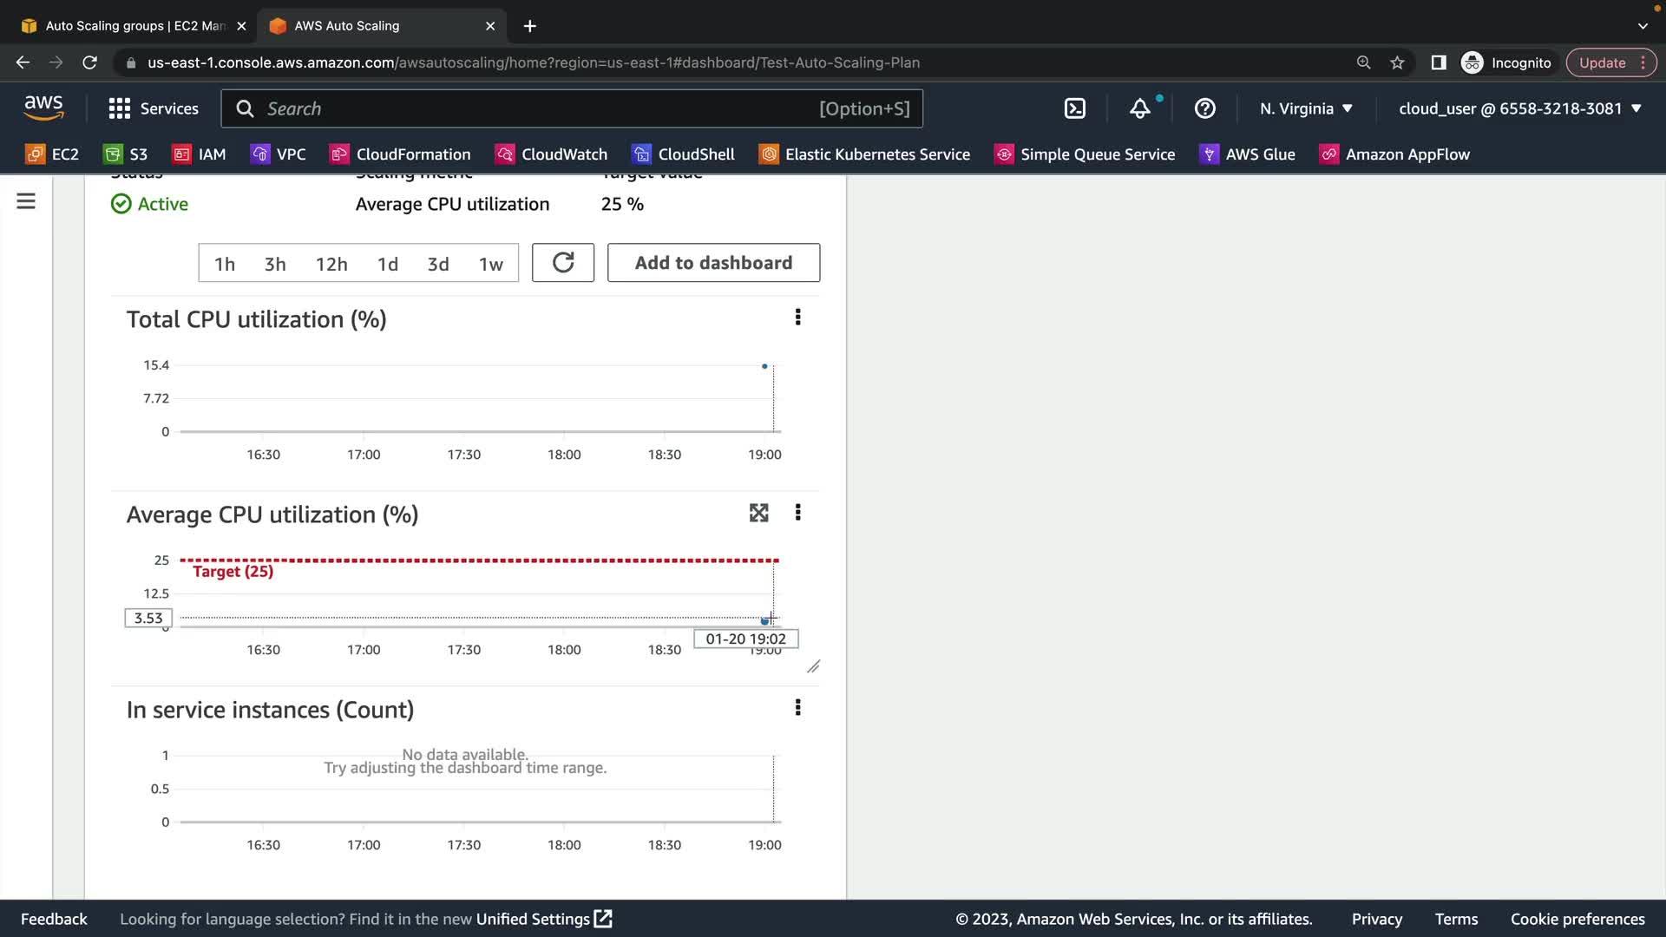
Task: Open the Services grid menu
Action: [x=154, y=108]
